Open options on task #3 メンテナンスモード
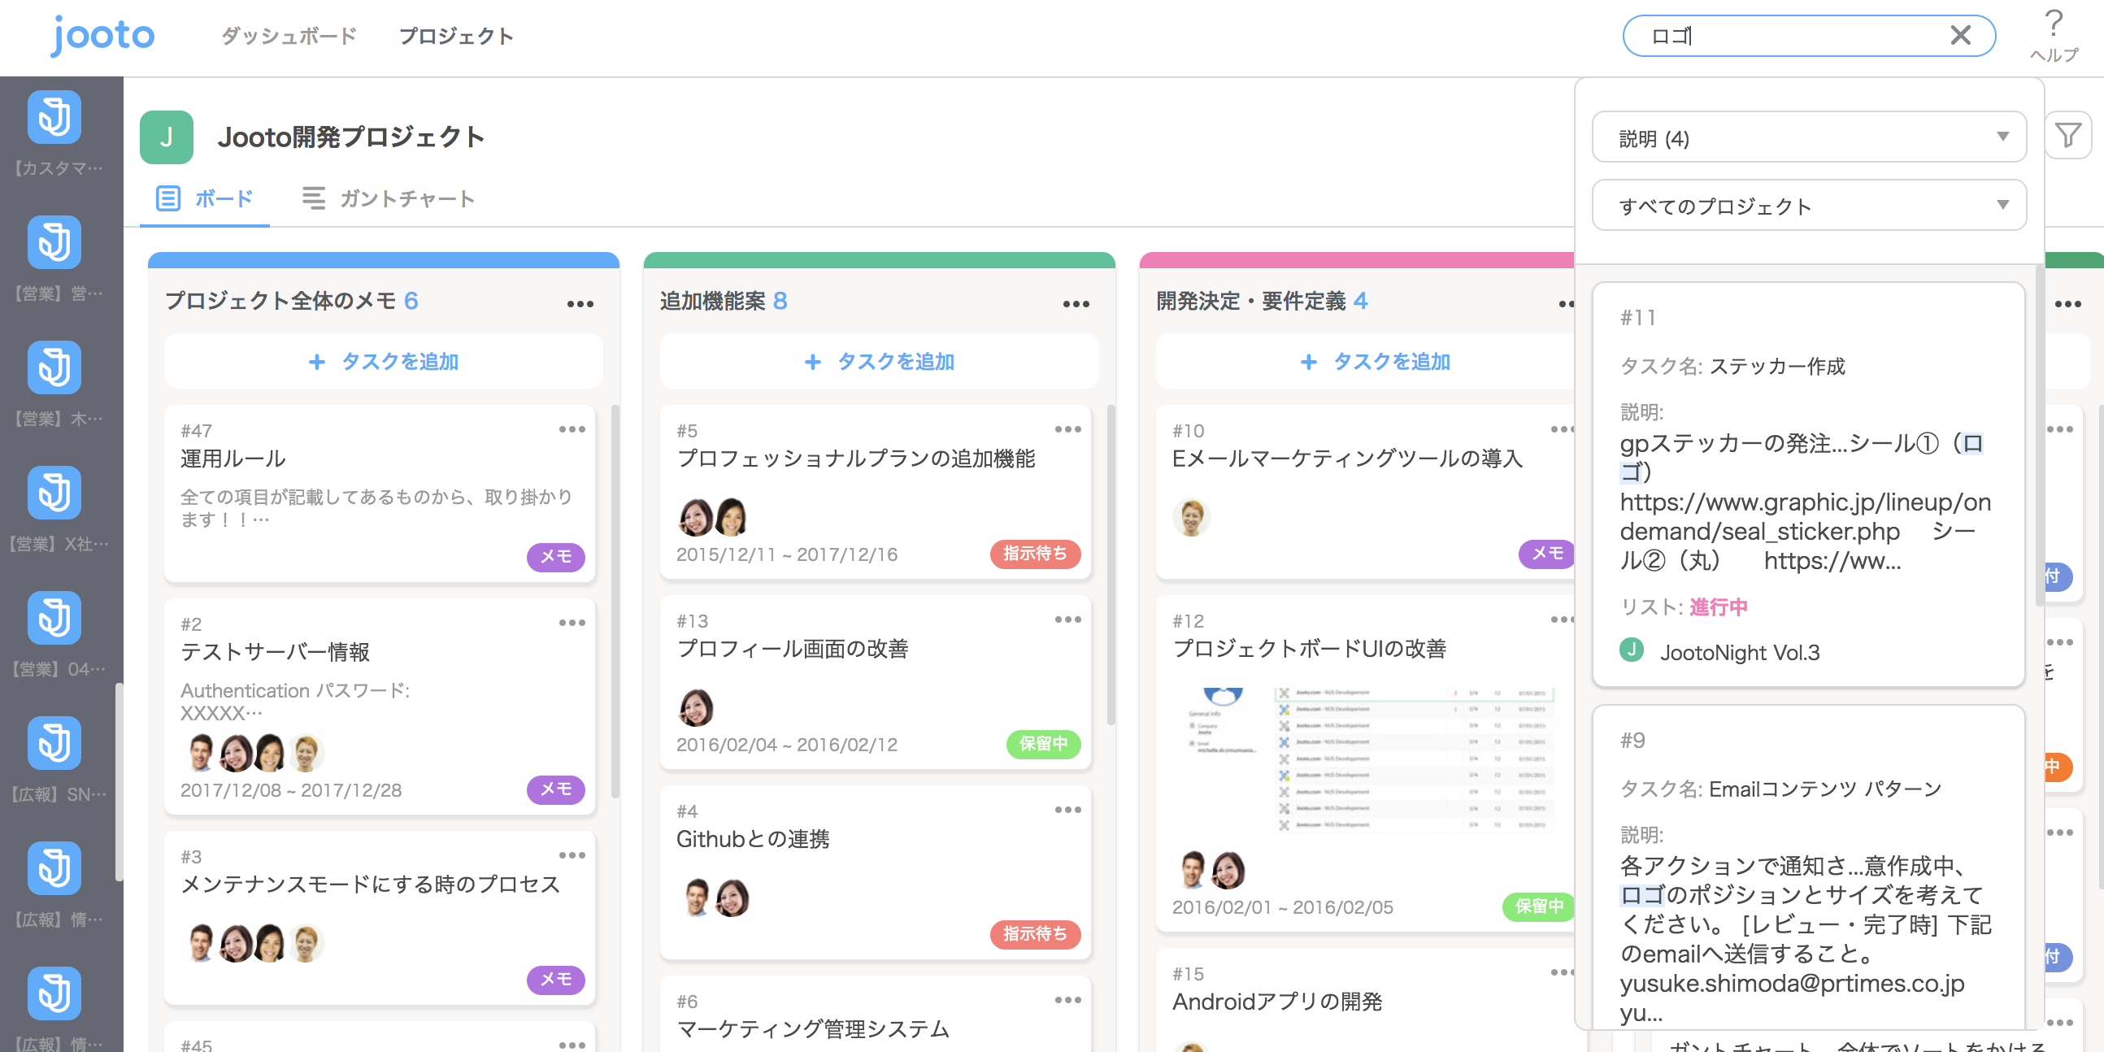 click(x=572, y=855)
